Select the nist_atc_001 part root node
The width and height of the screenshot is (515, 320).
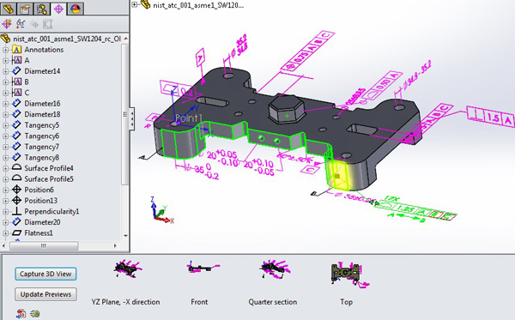coord(67,39)
